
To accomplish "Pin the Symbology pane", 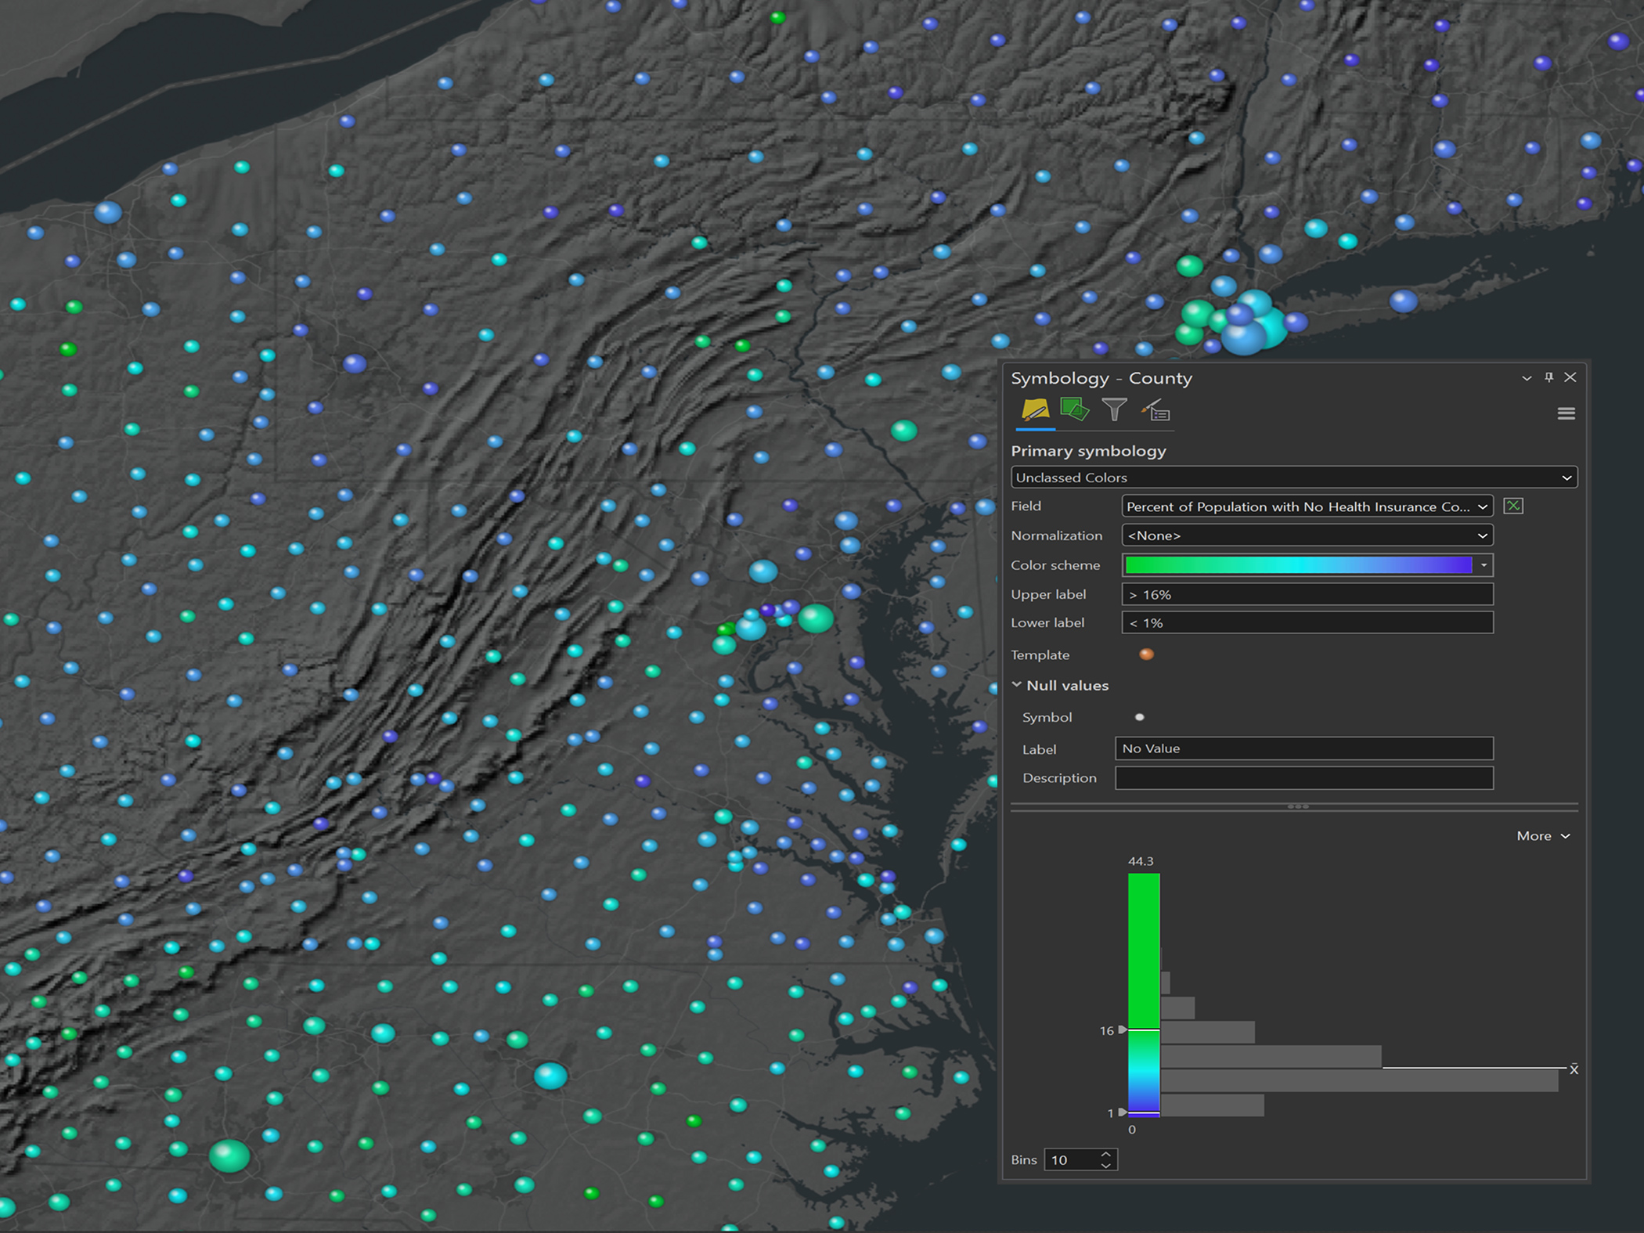I will click(x=1548, y=377).
